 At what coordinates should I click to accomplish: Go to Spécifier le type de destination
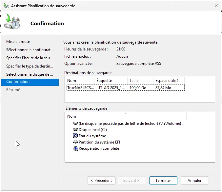click(30, 66)
